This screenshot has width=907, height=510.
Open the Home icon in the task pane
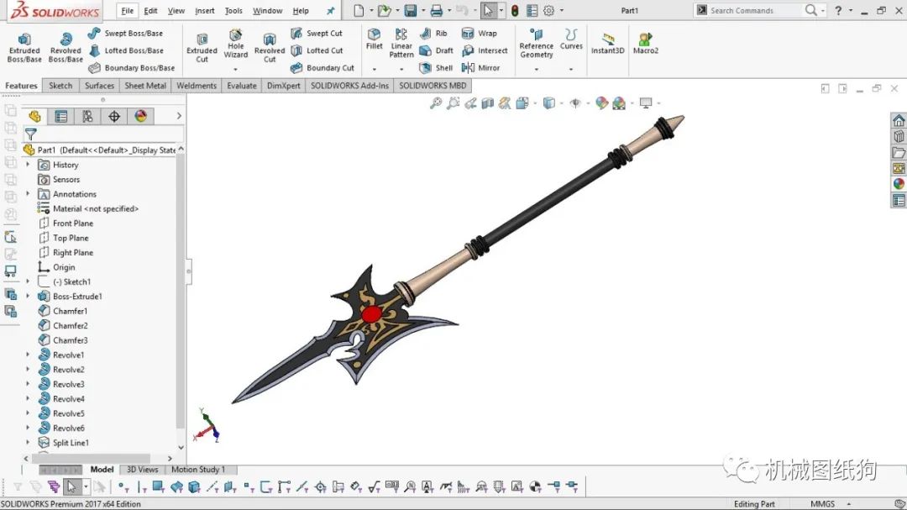[899, 120]
